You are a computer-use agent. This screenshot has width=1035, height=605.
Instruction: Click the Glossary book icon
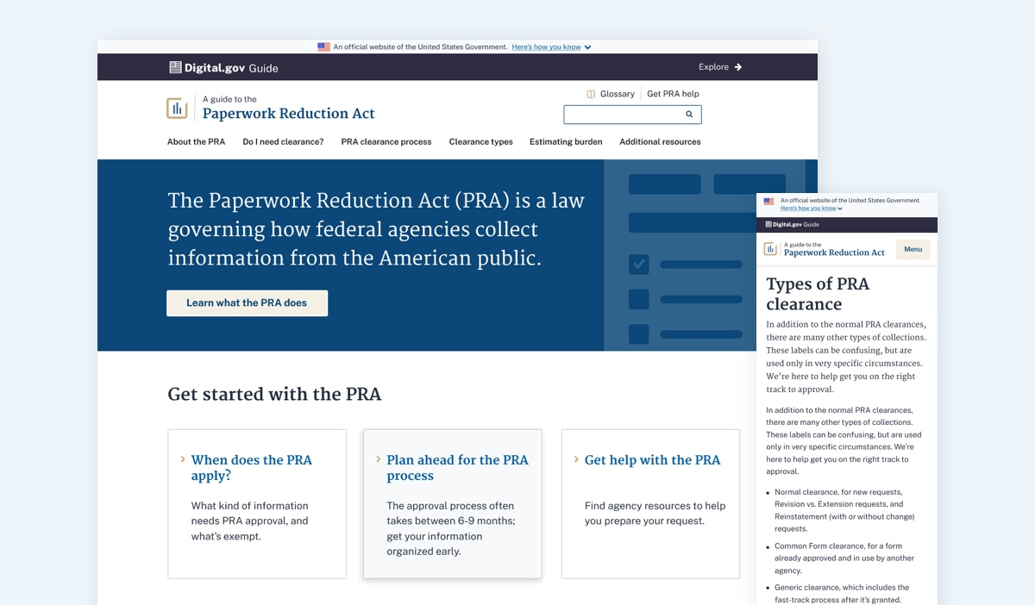(x=591, y=94)
